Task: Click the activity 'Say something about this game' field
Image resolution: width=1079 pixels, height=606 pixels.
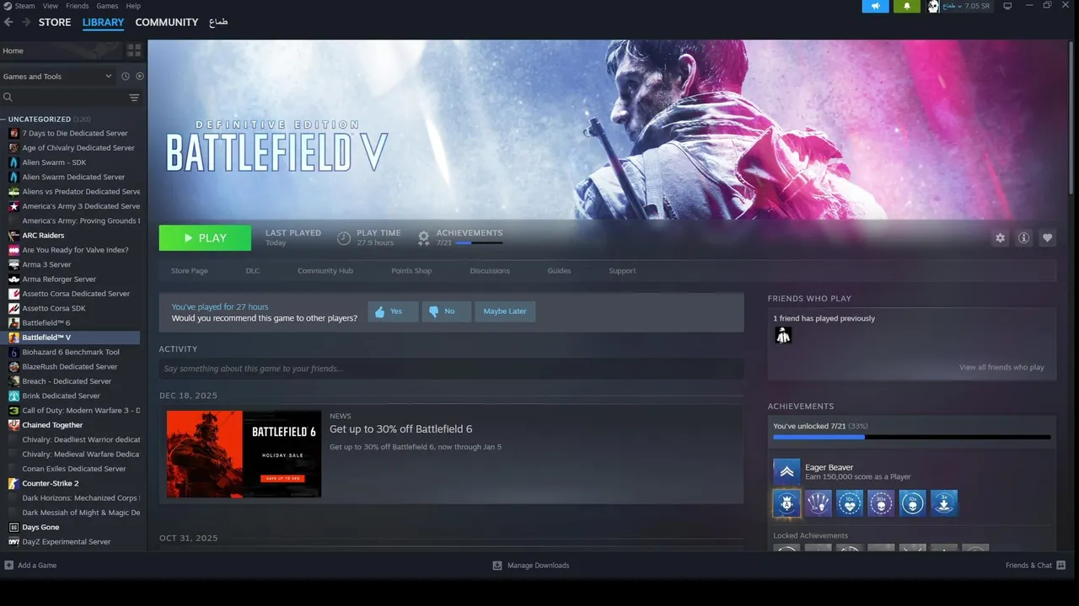Action: (451, 369)
